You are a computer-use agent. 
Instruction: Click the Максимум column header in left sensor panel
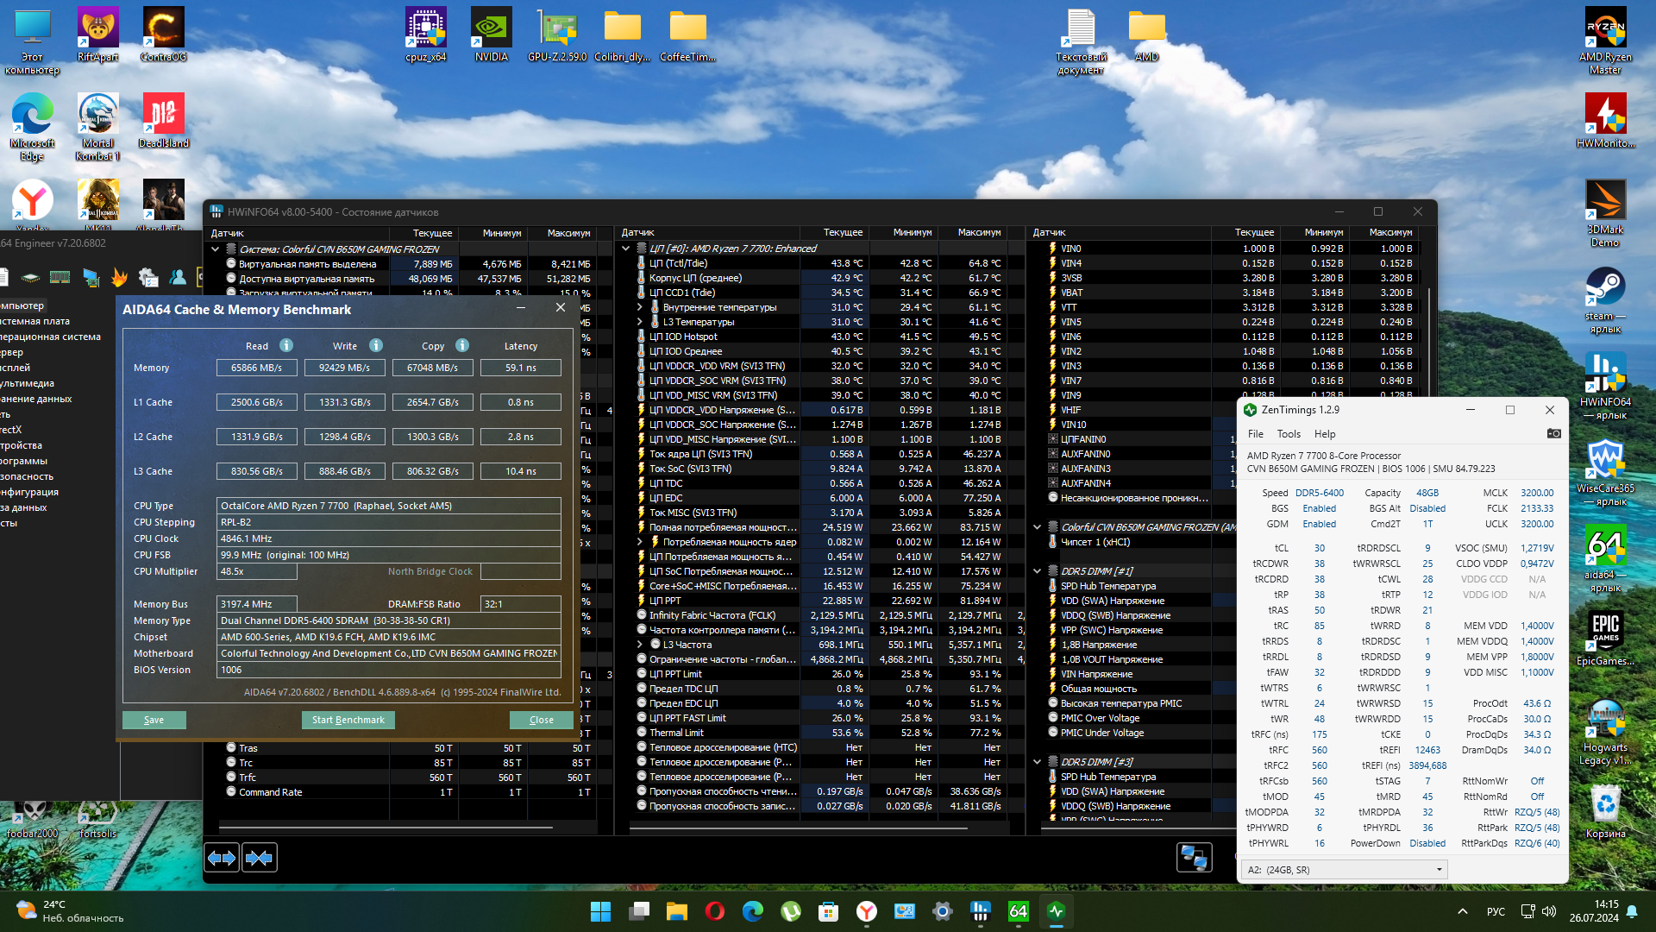(x=568, y=233)
